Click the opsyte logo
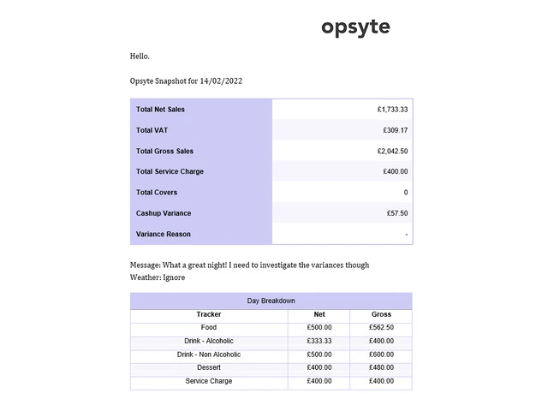Image resolution: width=548 pixels, height=411 pixels. coord(355,27)
